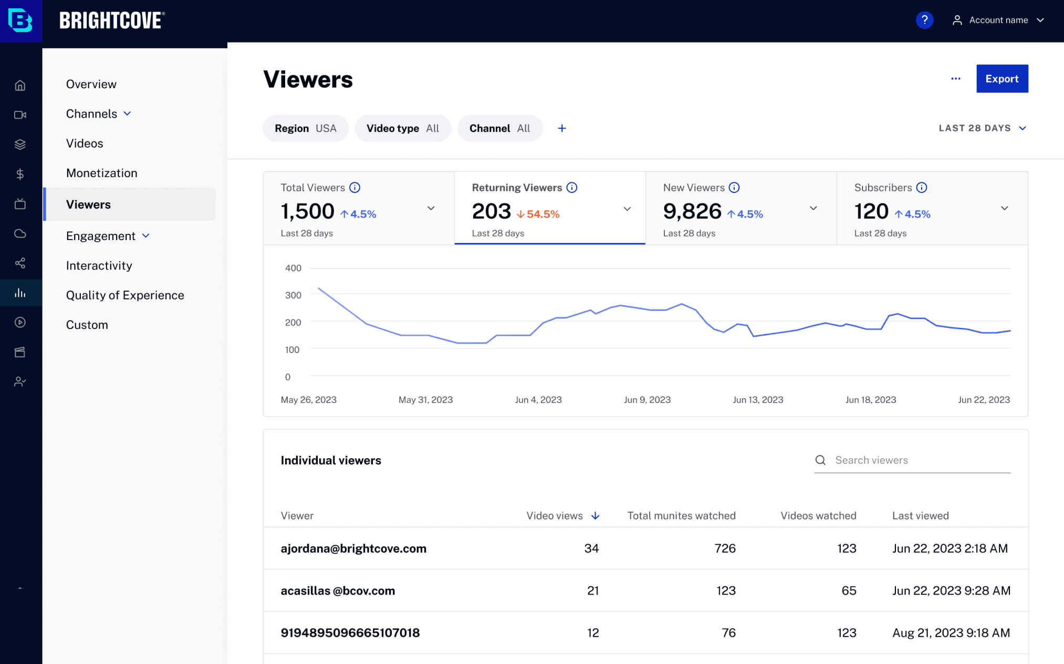Image resolution: width=1064 pixels, height=664 pixels.
Task: Expand the Total Viewers metric dropdown
Action: [431, 209]
